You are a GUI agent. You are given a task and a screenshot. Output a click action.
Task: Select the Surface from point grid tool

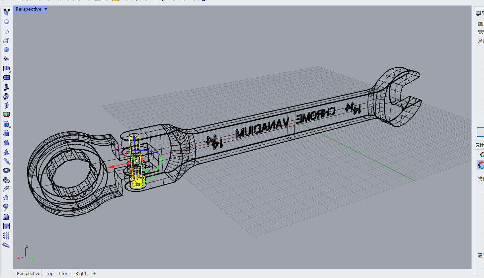click(x=6, y=236)
